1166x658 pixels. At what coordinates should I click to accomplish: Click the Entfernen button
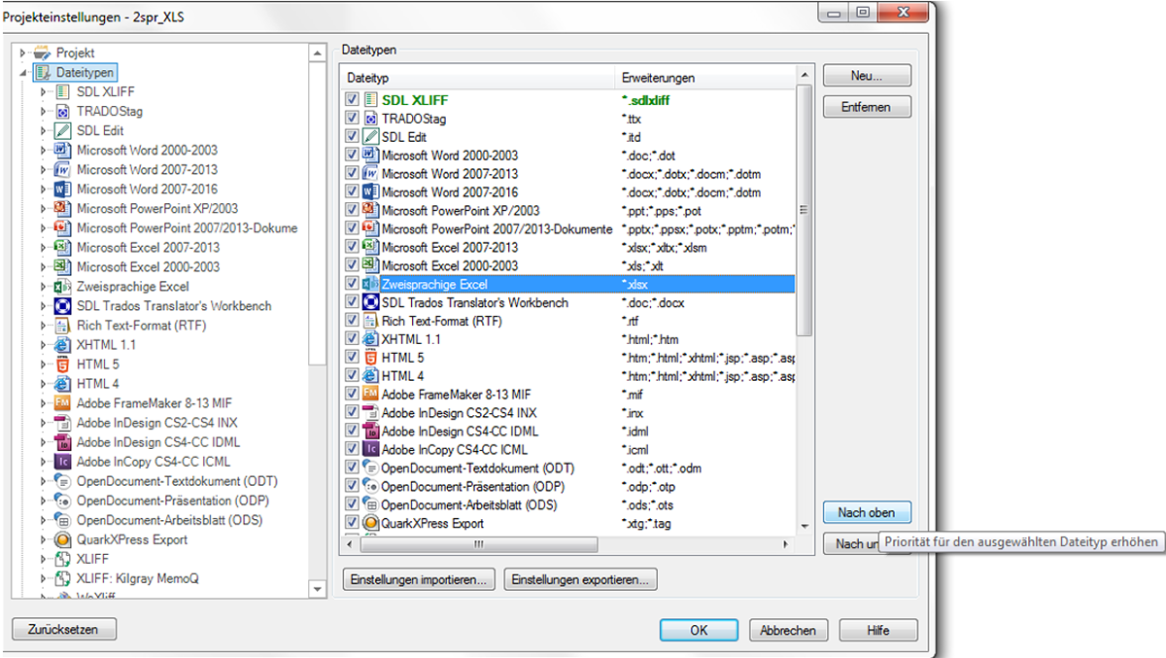(867, 107)
